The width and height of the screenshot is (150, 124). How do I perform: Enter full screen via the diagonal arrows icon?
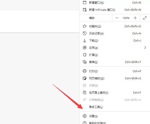(x=145, y=18)
